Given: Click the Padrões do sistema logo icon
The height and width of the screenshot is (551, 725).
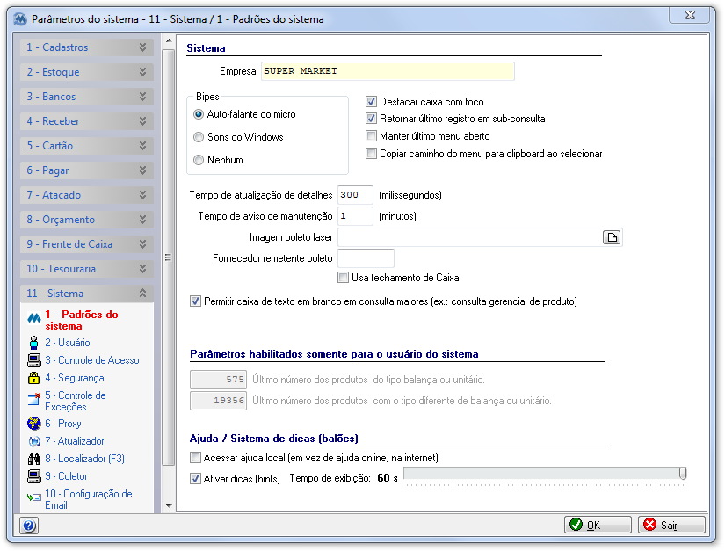Looking at the screenshot, I should click(33, 318).
